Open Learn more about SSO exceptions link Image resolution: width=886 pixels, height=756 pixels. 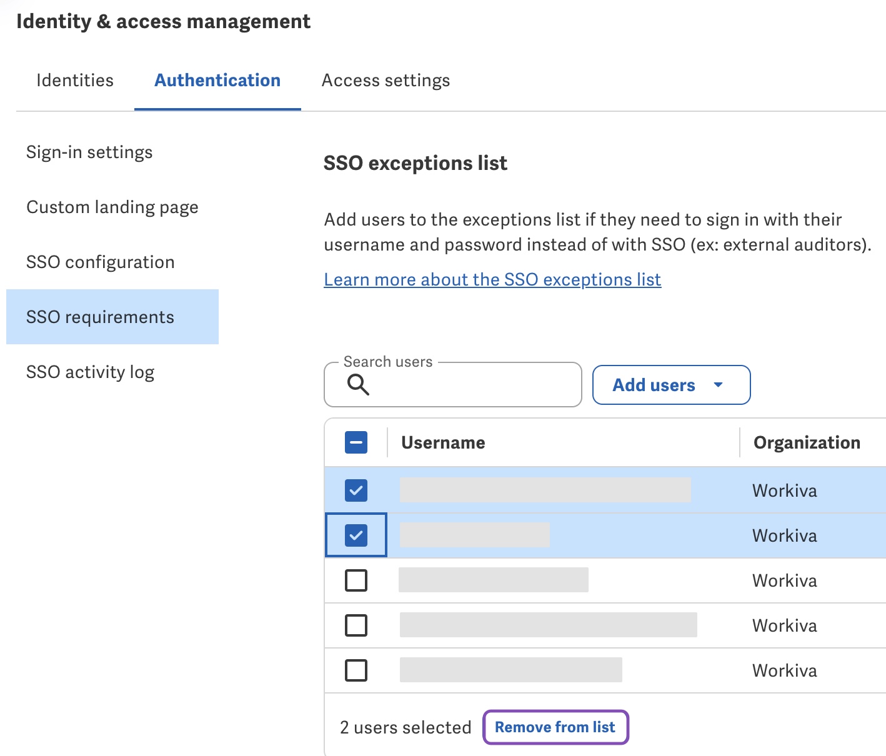pyautogui.click(x=492, y=279)
